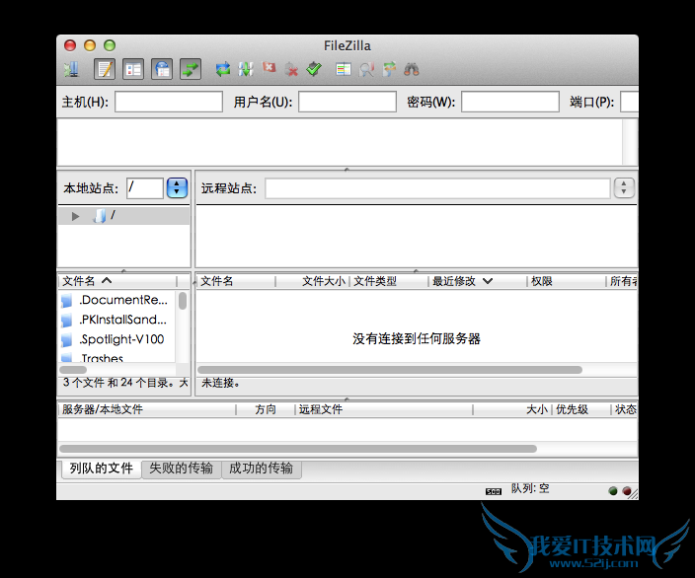This screenshot has height=578, width=695.
Task: Click the 远程文件 queue column header
Action: [x=384, y=409]
